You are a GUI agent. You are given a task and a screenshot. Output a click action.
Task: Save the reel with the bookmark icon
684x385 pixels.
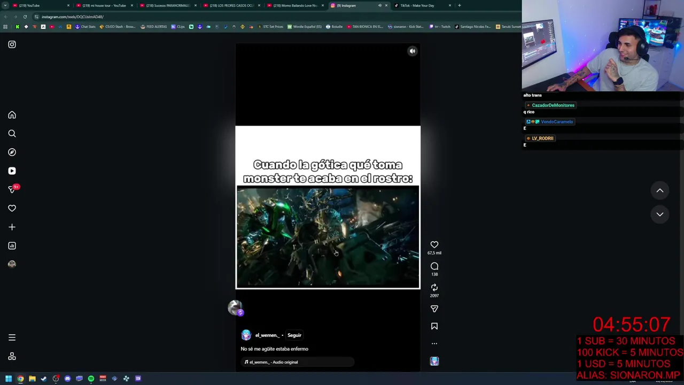tap(434, 326)
